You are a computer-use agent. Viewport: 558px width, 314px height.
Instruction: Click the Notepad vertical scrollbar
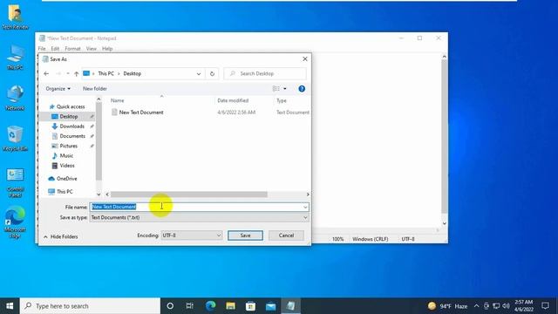pos(444,137)
